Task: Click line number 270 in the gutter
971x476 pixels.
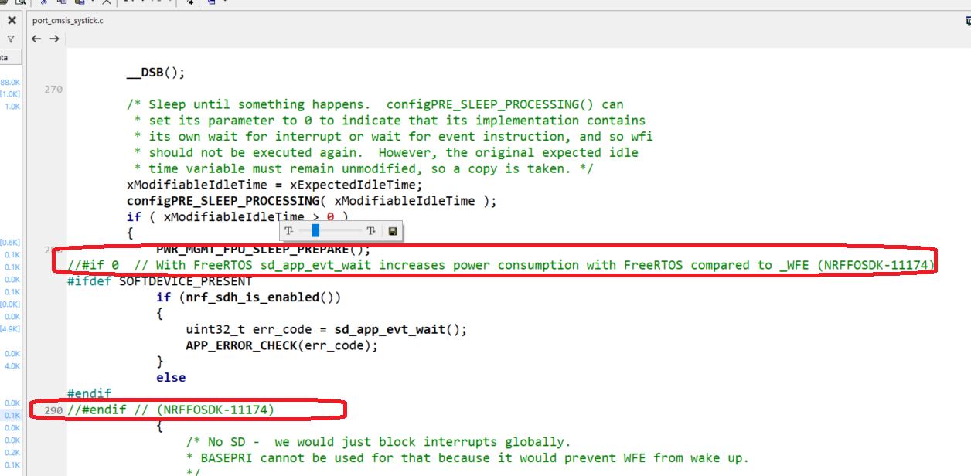Action: click(53, 90)
